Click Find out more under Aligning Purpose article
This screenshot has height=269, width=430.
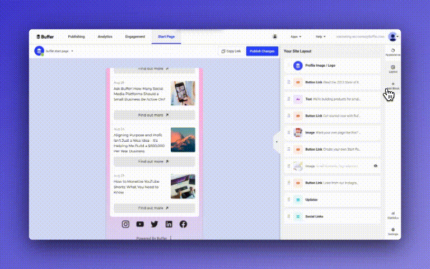pos(155,161)
